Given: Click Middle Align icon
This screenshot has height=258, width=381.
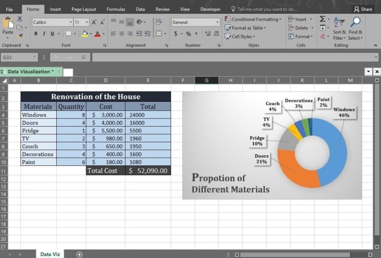Looking at the screenshot, I should [x=122, y=22].
